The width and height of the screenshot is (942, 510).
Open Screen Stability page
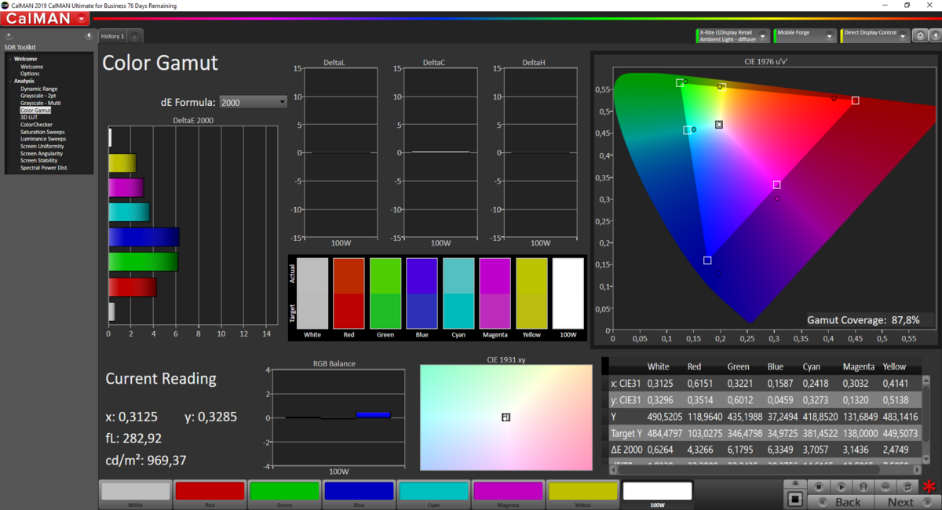pos(39,160)
